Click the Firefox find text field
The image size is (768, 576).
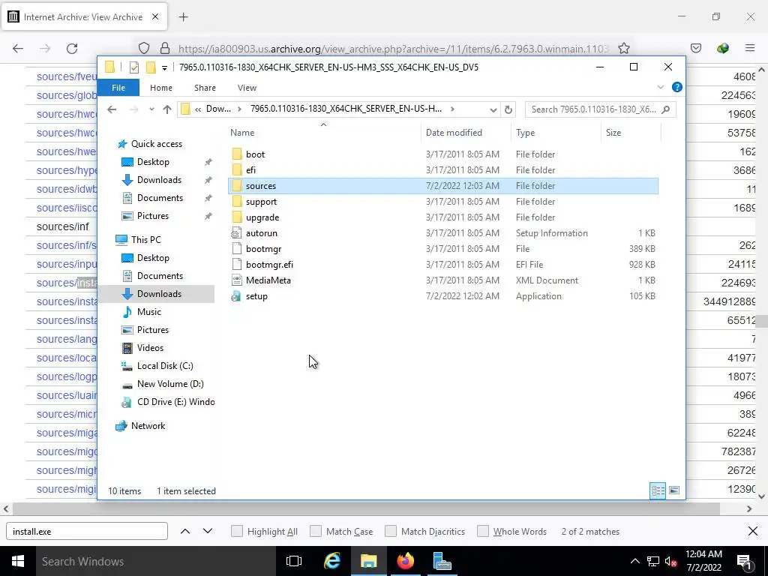coord(87,532)
